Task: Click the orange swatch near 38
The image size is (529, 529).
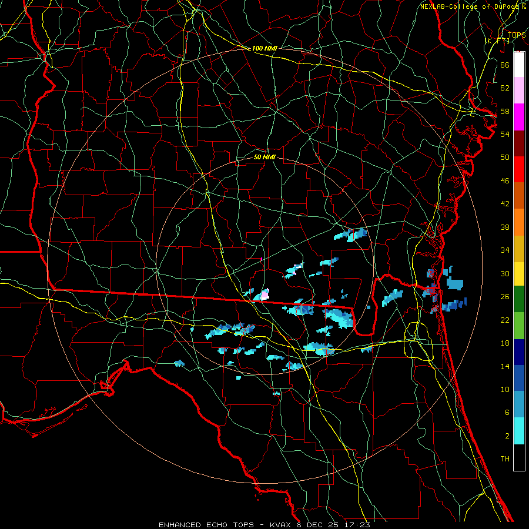Action: click(519, 222)
